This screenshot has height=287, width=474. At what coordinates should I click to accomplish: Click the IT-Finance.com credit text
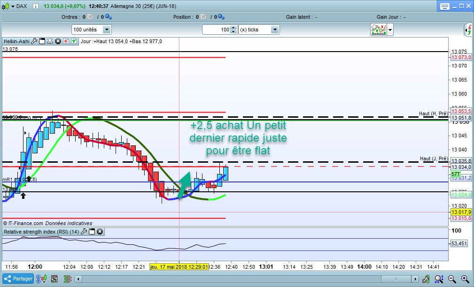click(48, 223)
